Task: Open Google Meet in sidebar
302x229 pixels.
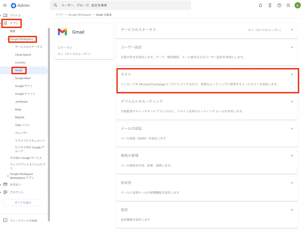Action: click(23, 78)
